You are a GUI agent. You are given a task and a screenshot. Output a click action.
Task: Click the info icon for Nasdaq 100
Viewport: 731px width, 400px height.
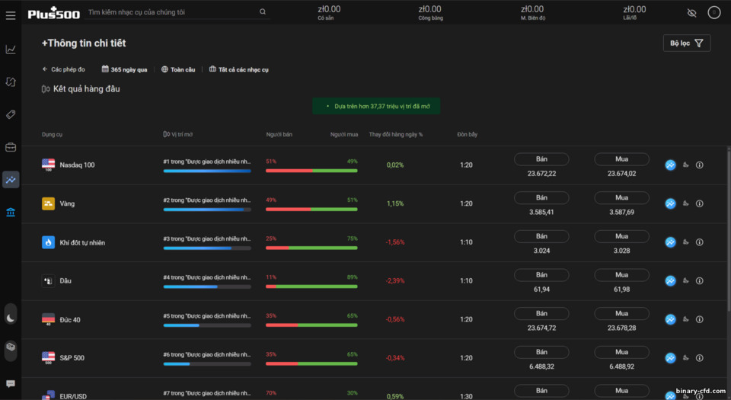tap(699, 165)
